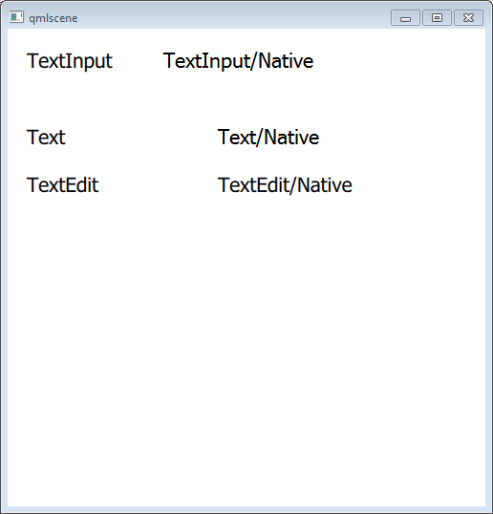Click empty title bar area beside qmlscene
Screen dimensions: 493x514
point(229,18)
